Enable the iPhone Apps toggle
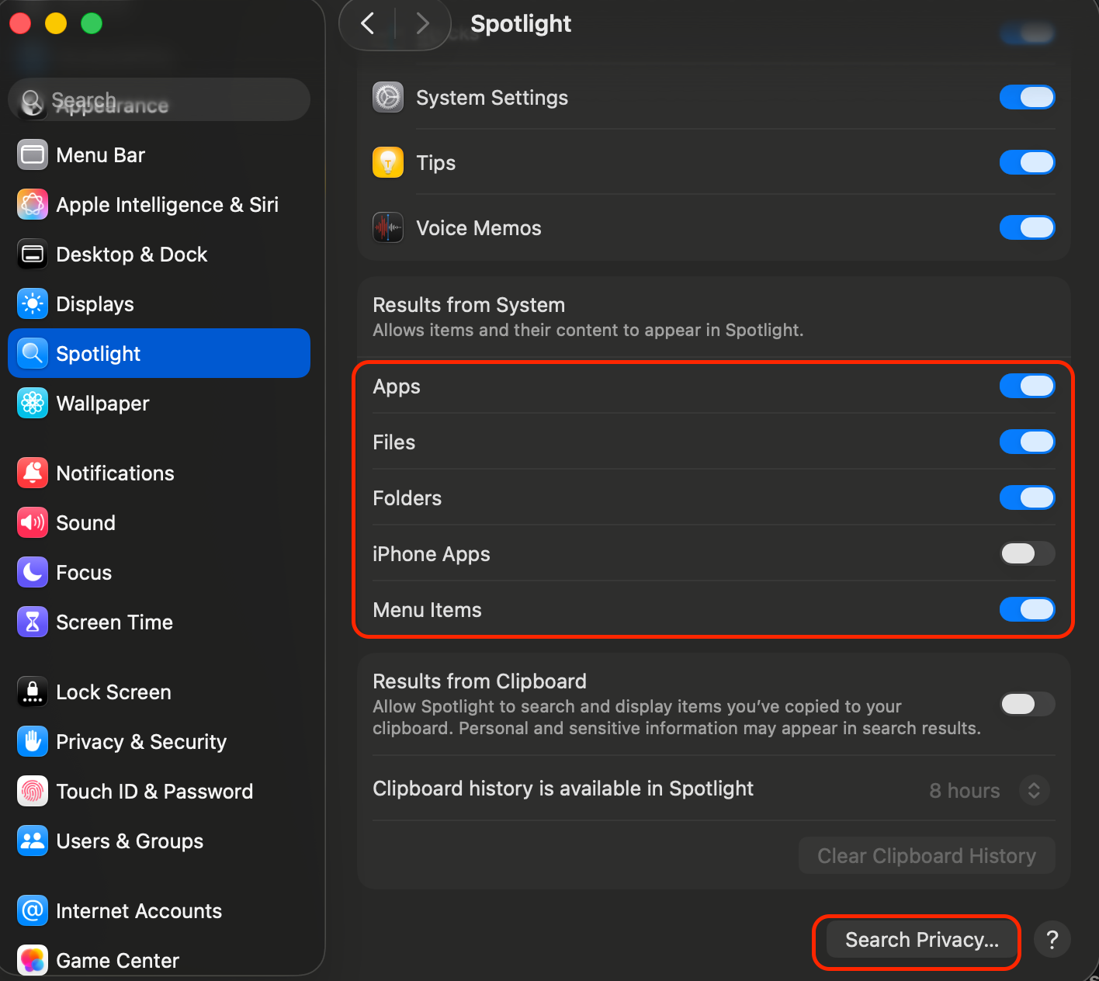The height and width of the screenshot is (981, 1099). point(1027,554)
